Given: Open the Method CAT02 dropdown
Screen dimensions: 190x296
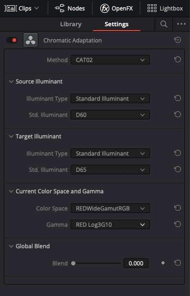Looking at the screenshot, I should click(x=110, y=60).
